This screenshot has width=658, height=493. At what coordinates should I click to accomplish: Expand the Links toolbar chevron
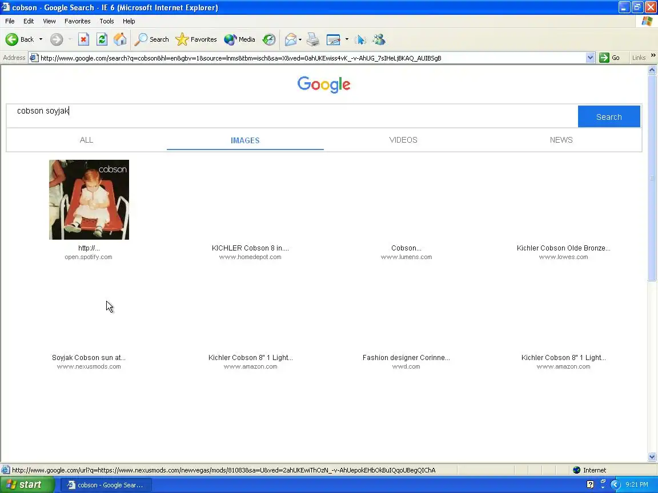pos(653,55)
